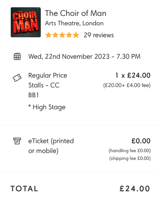Image resolution: width=163 pixels, height=201 pixels.
Task: Click the calendar icon beside the date
Action: point(17,57)
